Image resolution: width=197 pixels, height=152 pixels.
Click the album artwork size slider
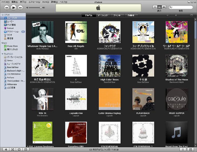176,15
